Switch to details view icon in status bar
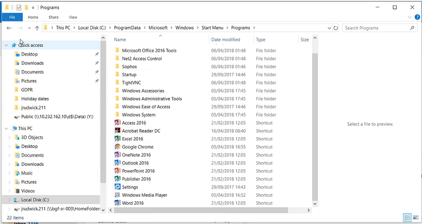 (x=408, y=218)
